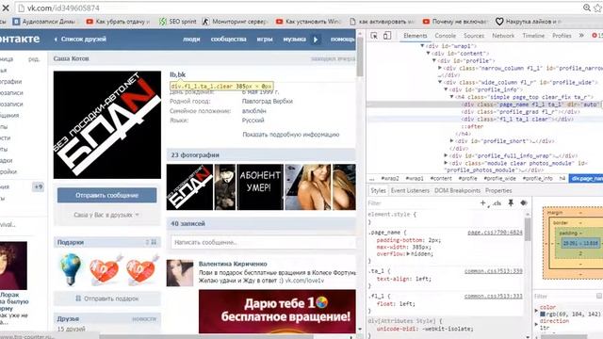Open the сообщества menu in VK header
Image resolution: width=603 pixels, height=339 pixels.
(x=228, y=40)
